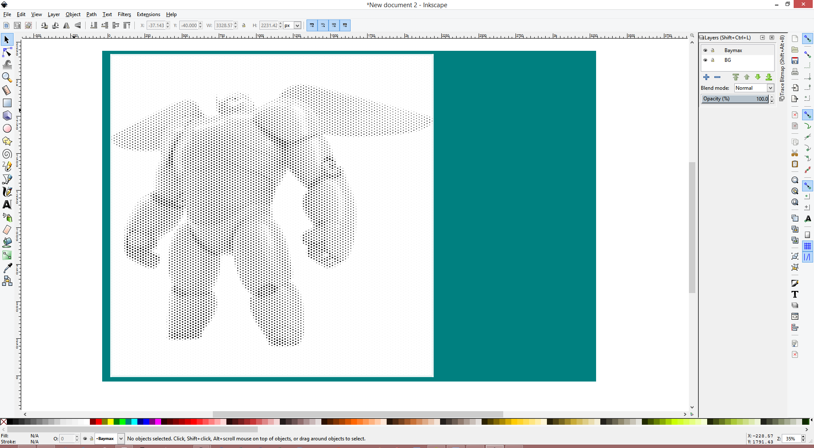The width and height of the screenshot is (814, 448).
Task: Raise layer to top button
Action: 736,77
